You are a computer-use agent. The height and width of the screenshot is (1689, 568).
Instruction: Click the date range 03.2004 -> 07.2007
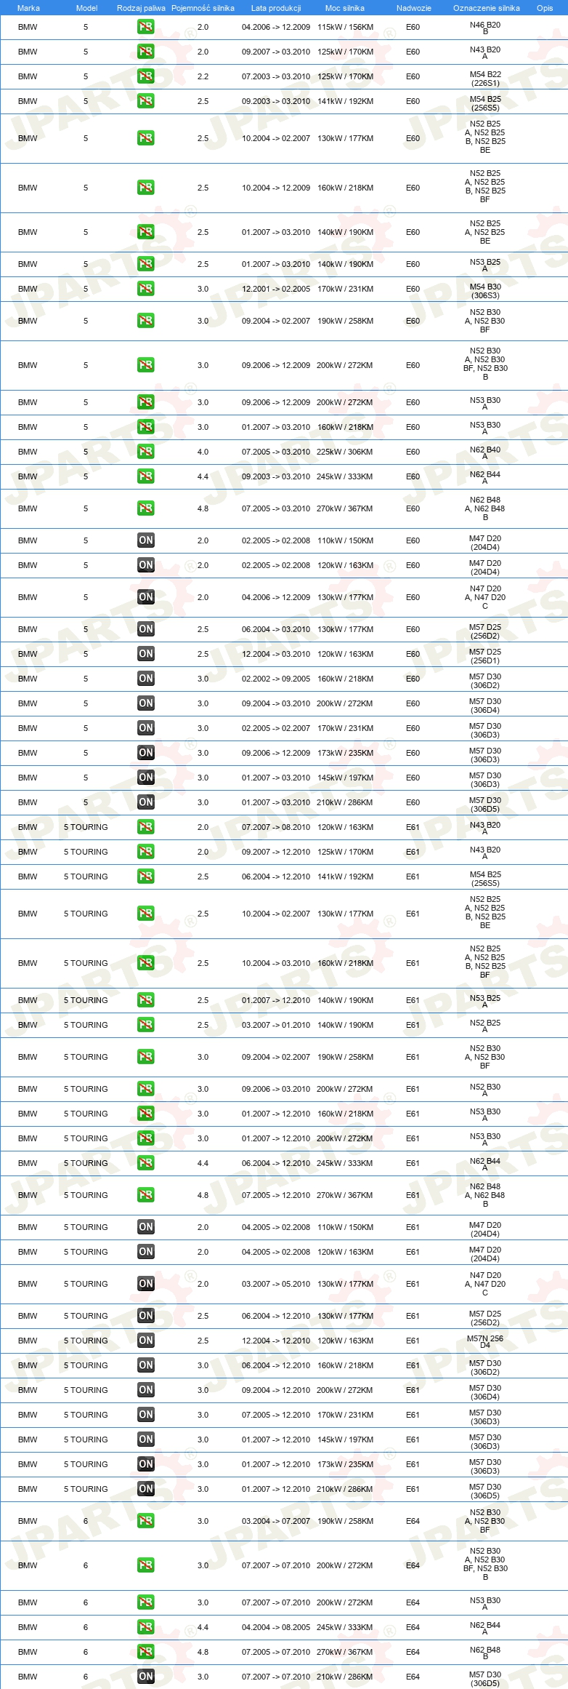point(276,1521)
